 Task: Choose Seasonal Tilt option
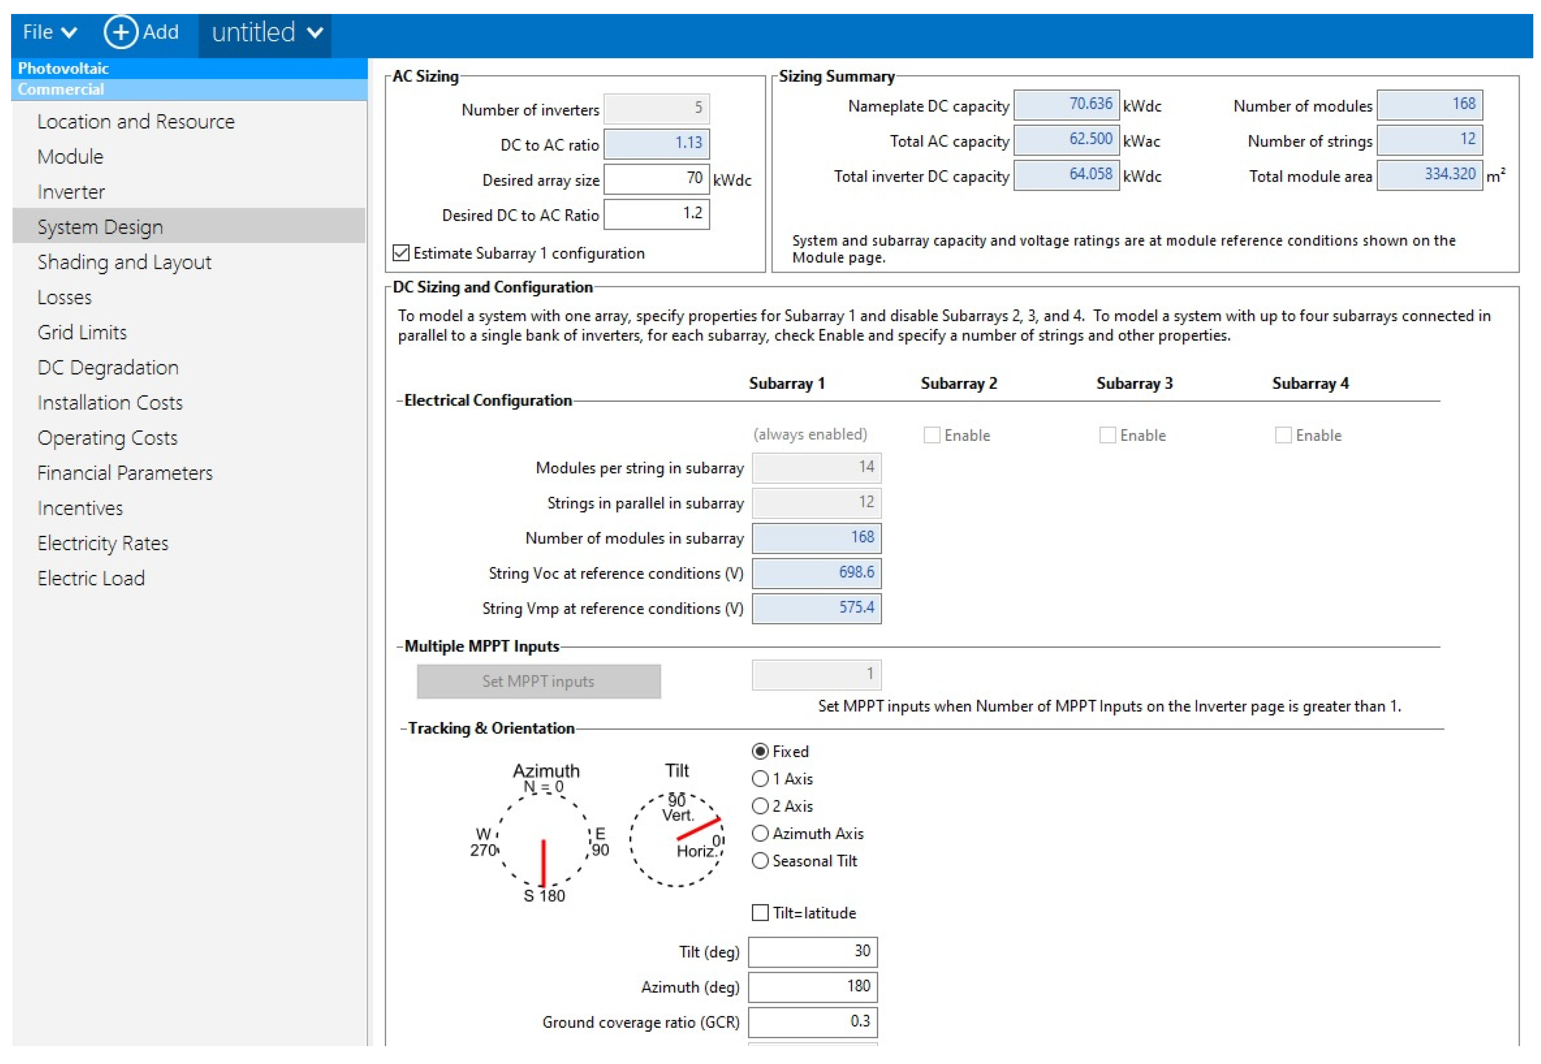click(760, 861)
